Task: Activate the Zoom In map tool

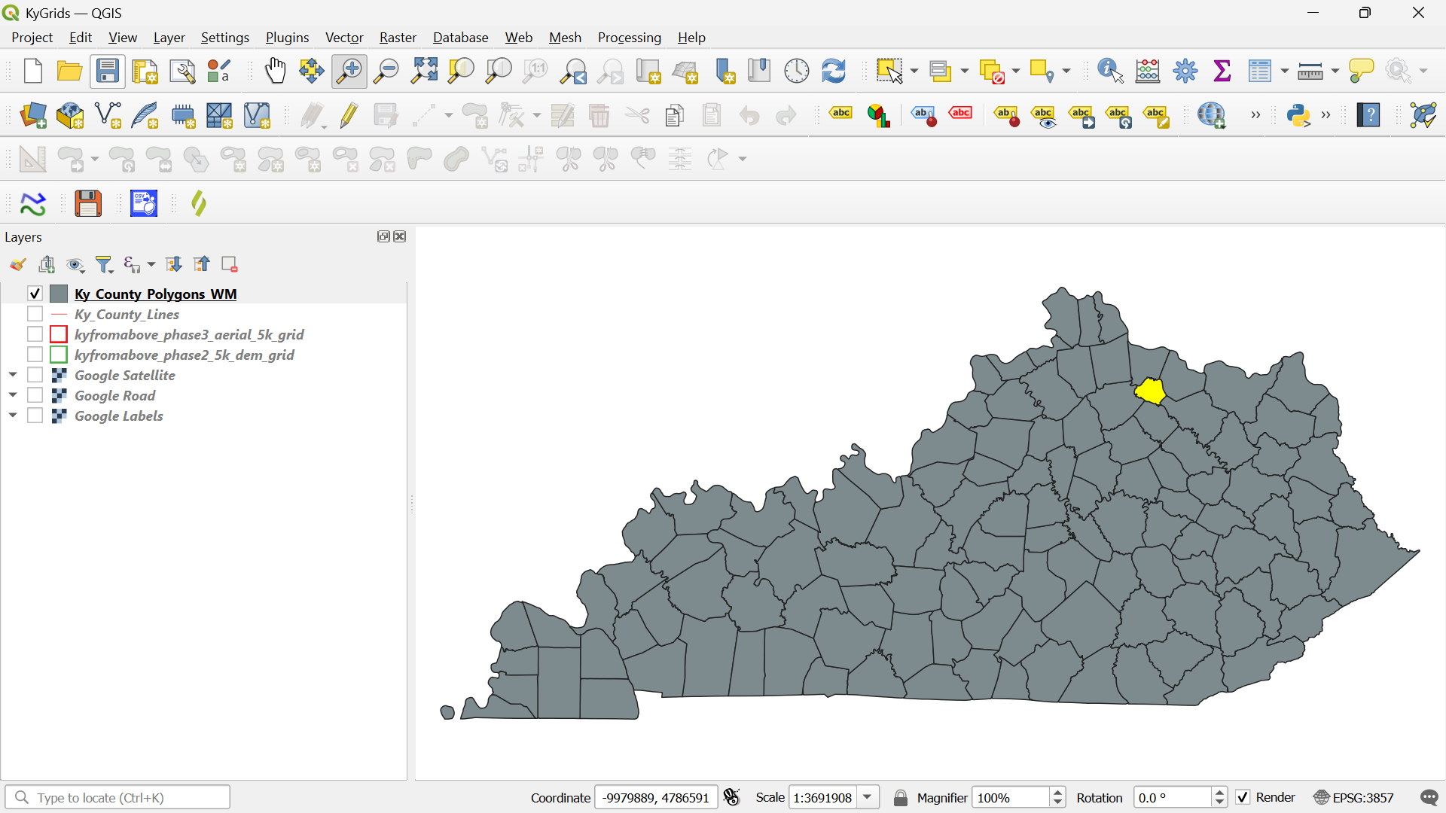Action: [349, 71]
